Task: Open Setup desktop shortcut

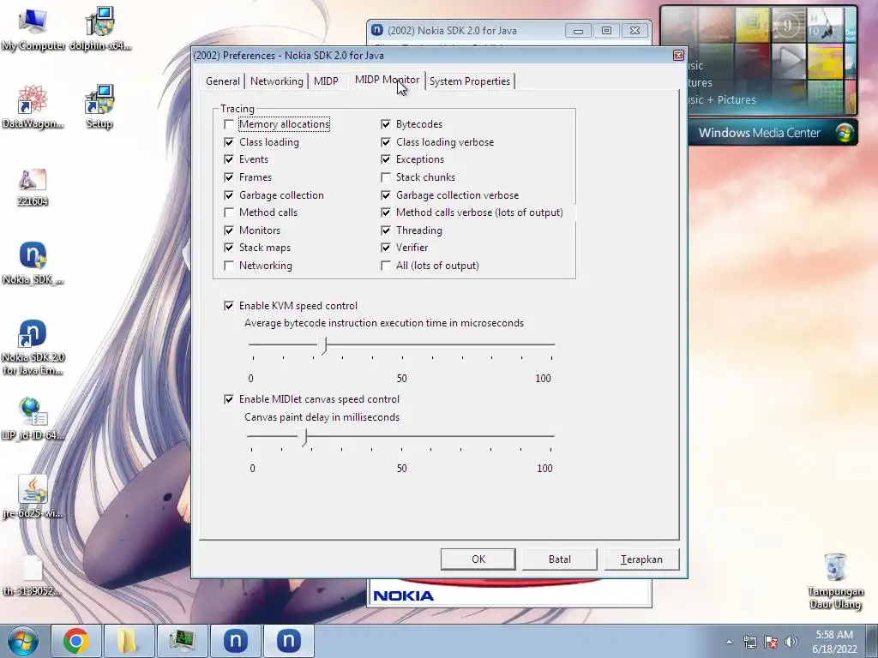Action: (99, 107)
